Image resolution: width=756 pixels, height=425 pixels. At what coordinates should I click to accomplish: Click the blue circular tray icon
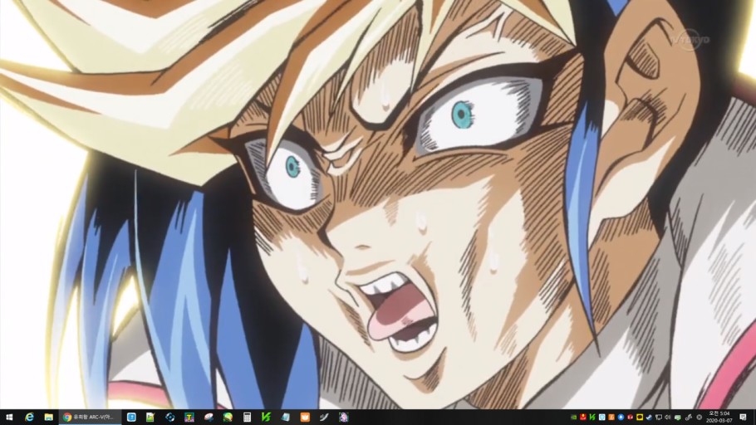pyautogui.click(x=621, y=418)
